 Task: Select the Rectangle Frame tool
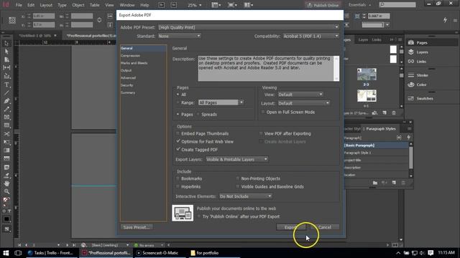[x=6, y=118]
